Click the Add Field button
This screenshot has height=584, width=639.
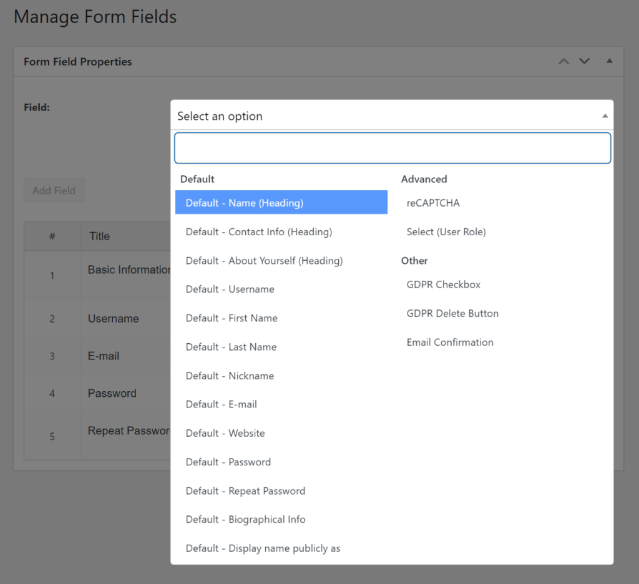pos(54,190)
